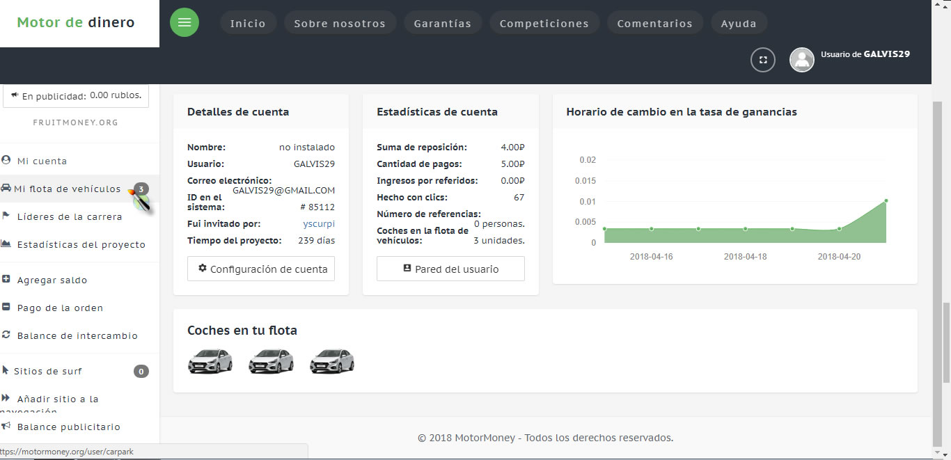951x460 pixels.
Task: Go to Inicio page
Action: (248, 23)
